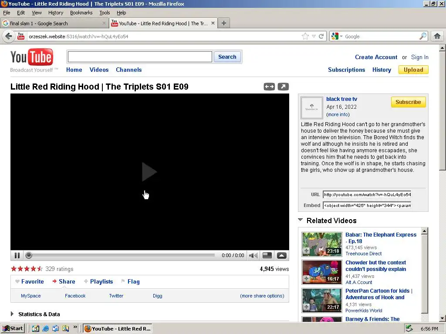Click the Embed code field
The image size is (446, 334).
(367, 205)
